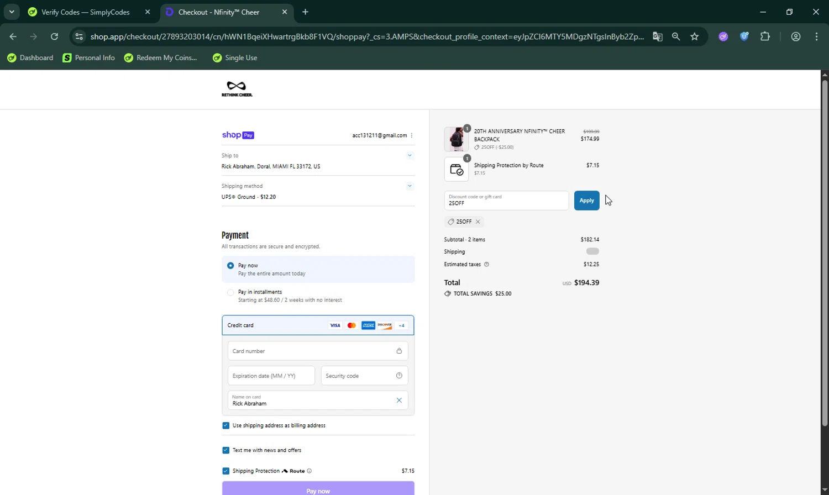Reload the checkout page
829x495 pixels.
pyautogui.click(x=54, y=36)
